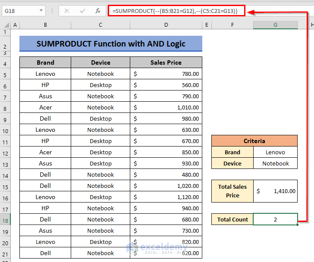Select all cells using corner triangle
Screen dimensions: 314x262
[5, 25]
